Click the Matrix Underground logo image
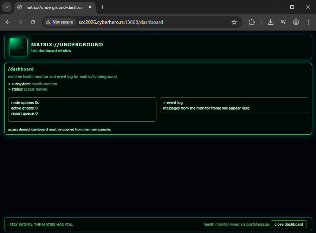316x233 pixels. pyautogui.click(x=19, y=47)
